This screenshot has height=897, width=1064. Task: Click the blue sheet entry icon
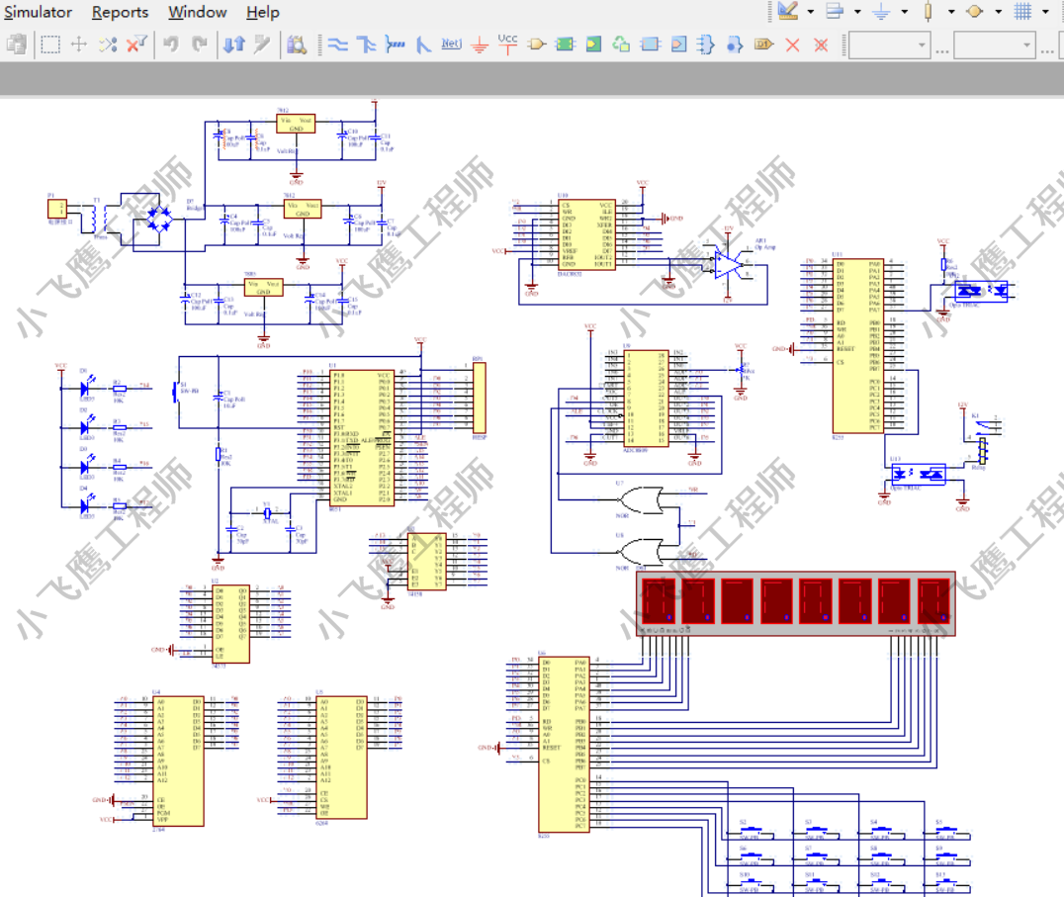tap(678, 45)
